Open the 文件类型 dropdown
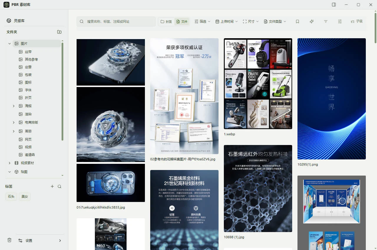This screenshot has height=250, width=377. click(275, 21)
